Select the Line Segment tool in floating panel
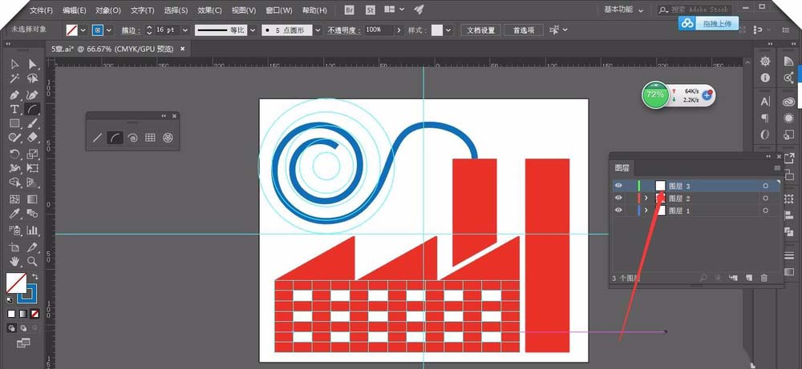This screenshot has width=802, height=369. (97, 138)
